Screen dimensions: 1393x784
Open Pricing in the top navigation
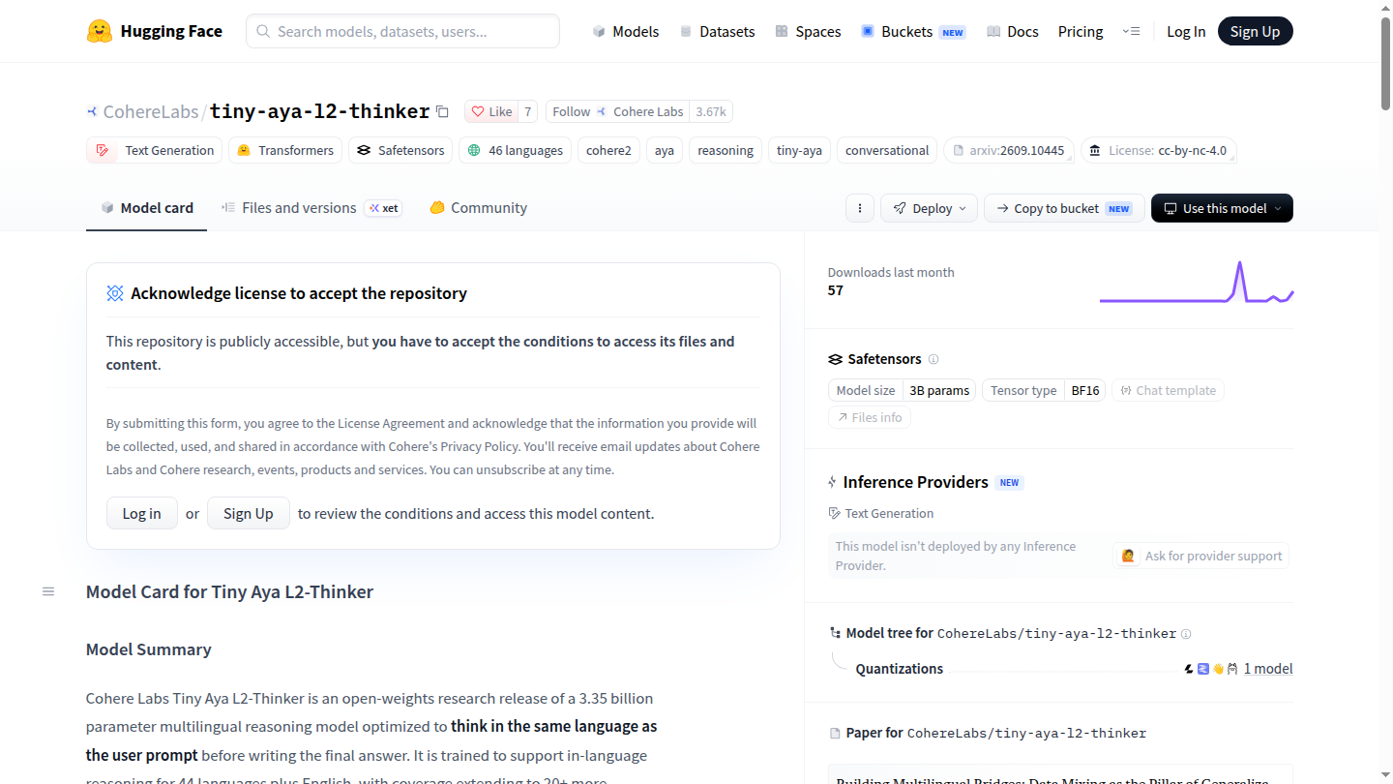click(1081, 31)
